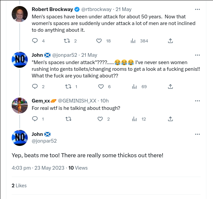Click Robert Brockway's profile picture
This screenshot has width=213, height=199.
pyautogui.click(x=20, y=14)
